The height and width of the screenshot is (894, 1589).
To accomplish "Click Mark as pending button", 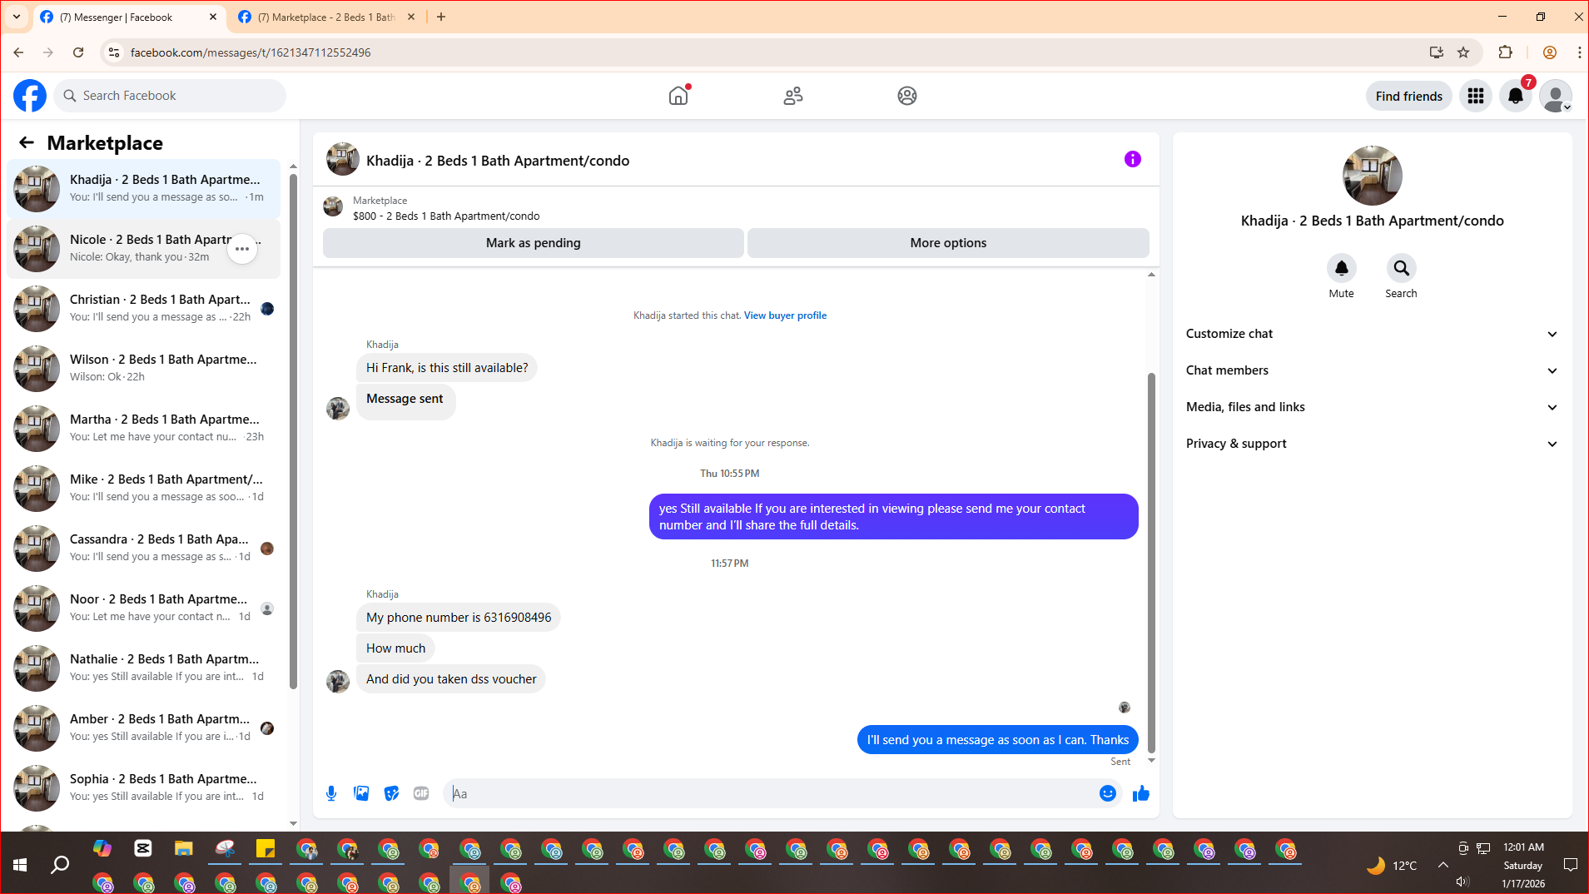I will coord(534,243).
